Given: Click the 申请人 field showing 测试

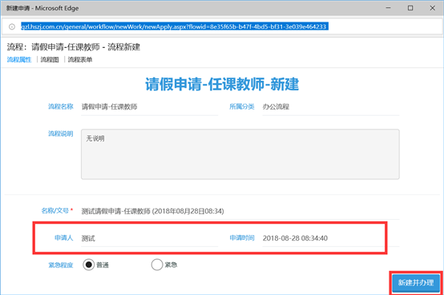Looking at the screenshot, I should [x=150, y=238].
